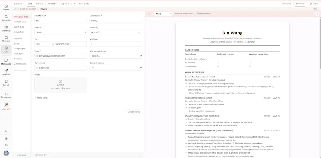Select Awards section
Viewport: 321px width, 158px height.
pyautogui.click(x=18, y=59)
